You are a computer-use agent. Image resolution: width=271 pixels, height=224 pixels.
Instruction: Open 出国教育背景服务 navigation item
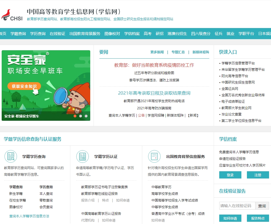[x=85, y=34]
